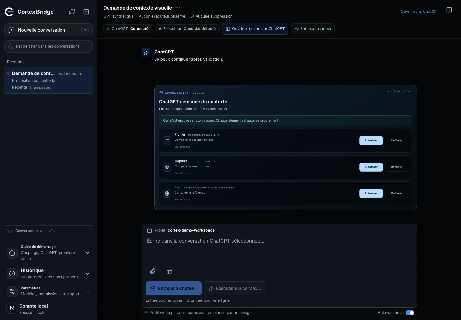Start a Nouvelle conversation
461x320 pixels.
point(48,30)
